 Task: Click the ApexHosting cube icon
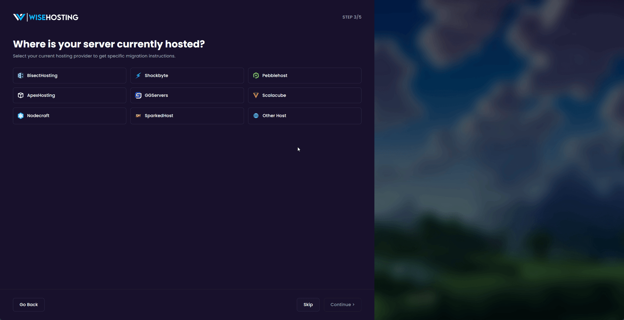(x=20, y=95)
